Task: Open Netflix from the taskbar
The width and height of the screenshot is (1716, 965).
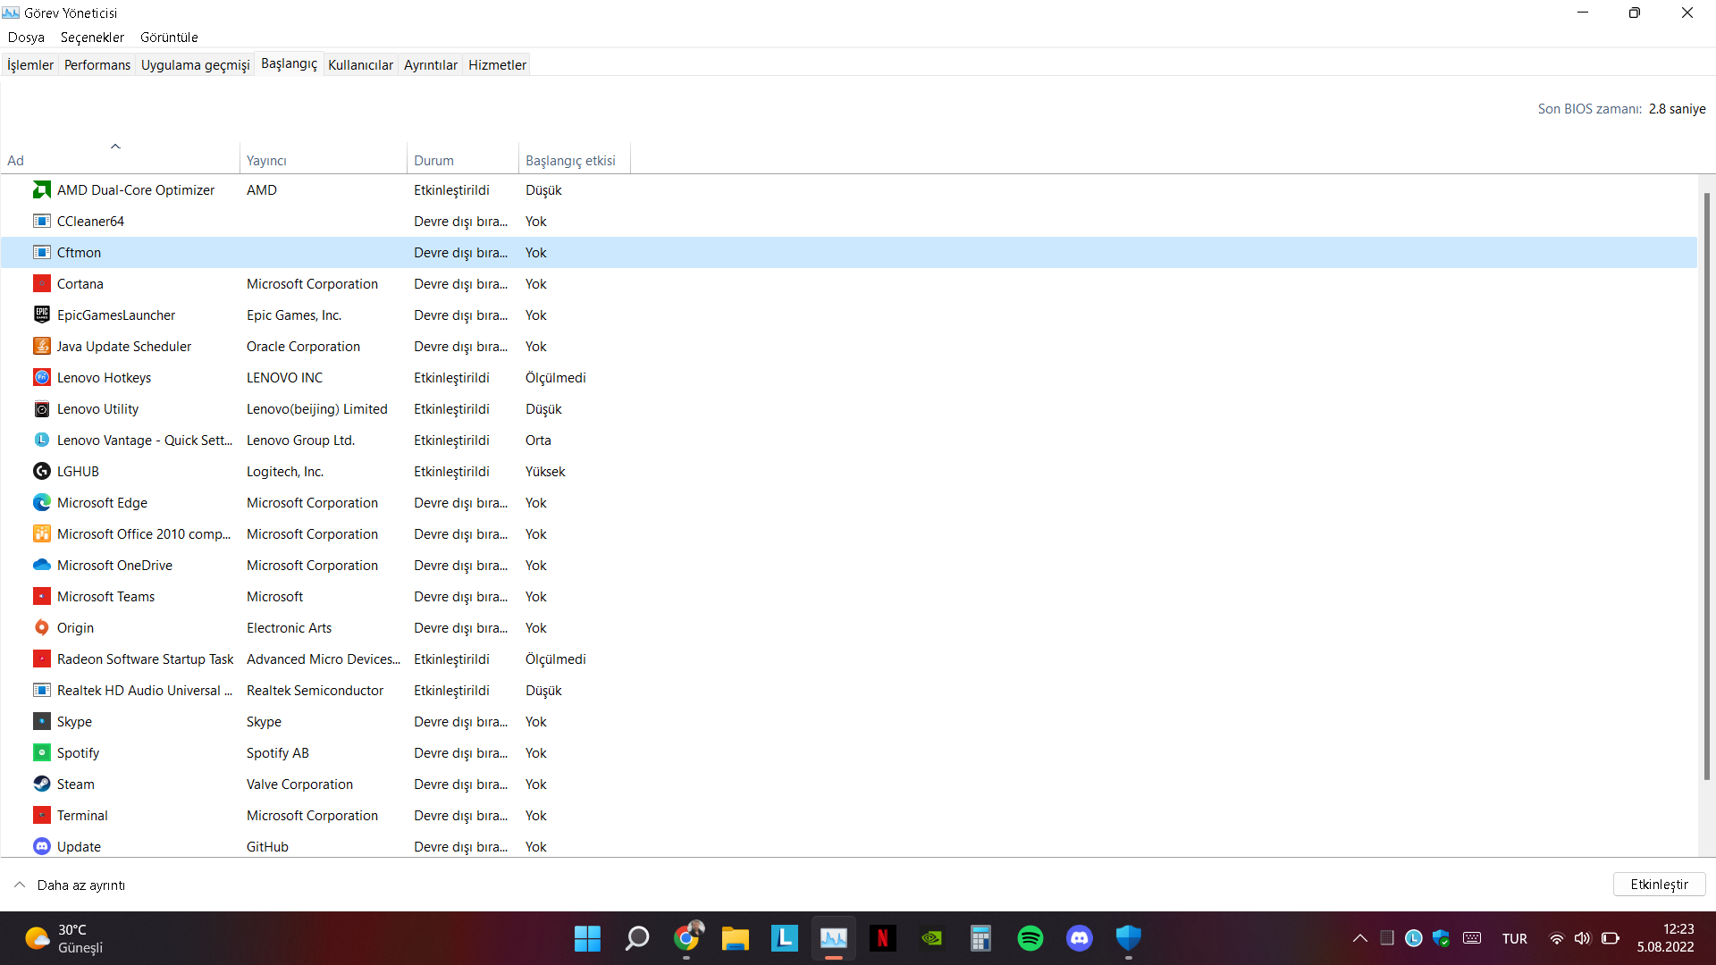Action: pos(883,938)
